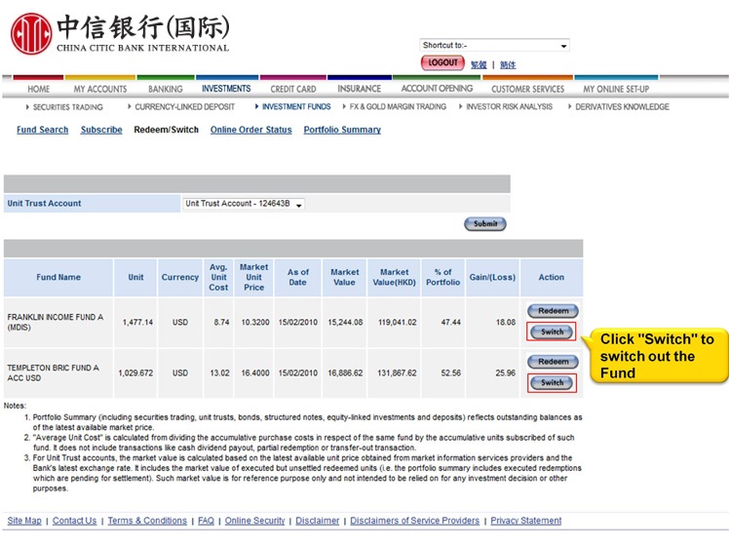This screenshot has width=729, height=547.
Task: Click the Unit column header
Action: pyautogui.click(x=135, y=277)
